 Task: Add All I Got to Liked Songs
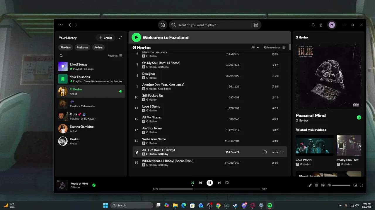tap(265, 152)
